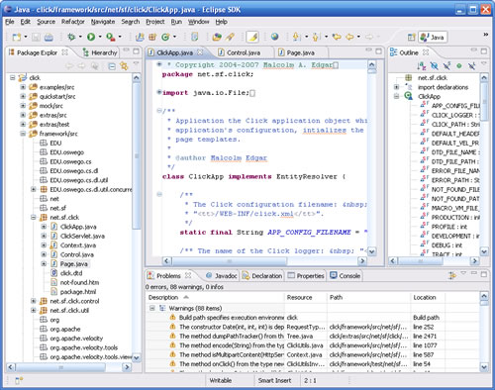Click the Open Perspective icon
This screenshot has height=390, width=495.
tap(411, 37)
